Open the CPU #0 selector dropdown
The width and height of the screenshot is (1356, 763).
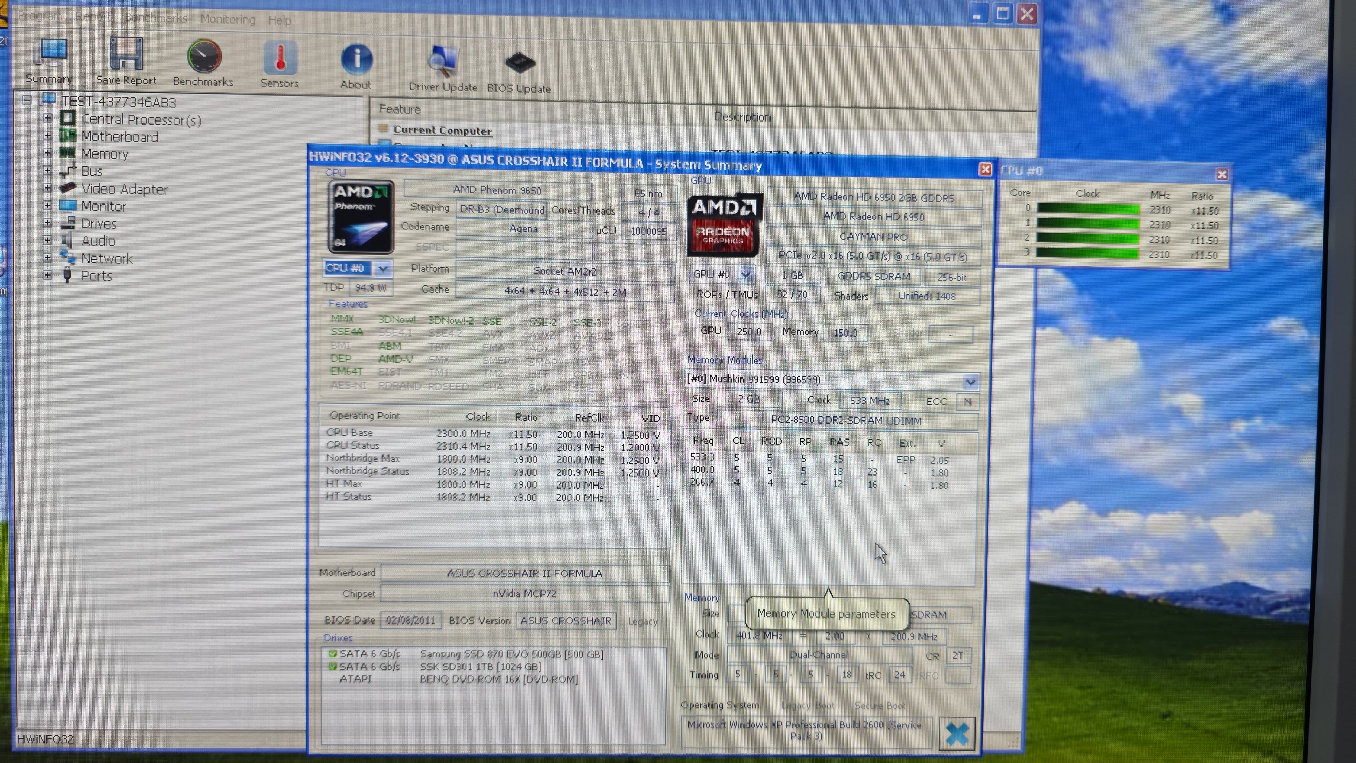383,268
